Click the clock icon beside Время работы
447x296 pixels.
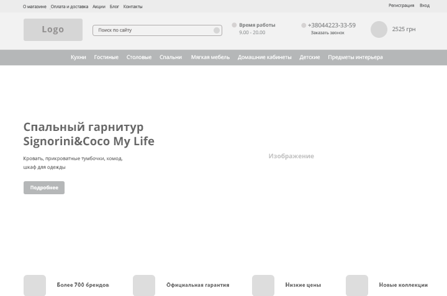(234, 25)
